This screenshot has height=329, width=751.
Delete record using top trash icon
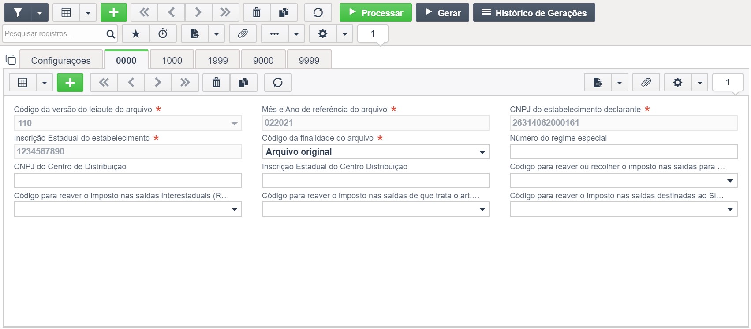pos(257,13)
